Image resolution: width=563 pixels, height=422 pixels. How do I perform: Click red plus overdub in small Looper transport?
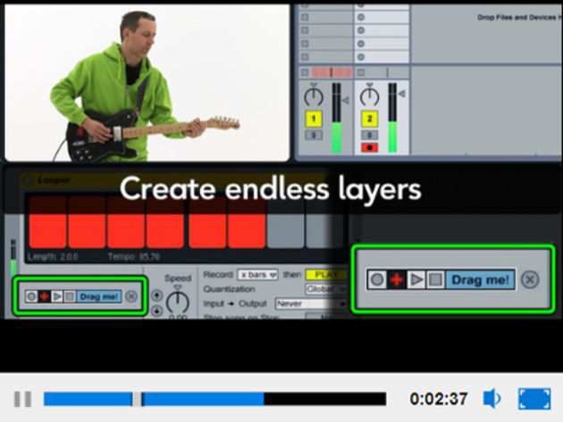44,296
